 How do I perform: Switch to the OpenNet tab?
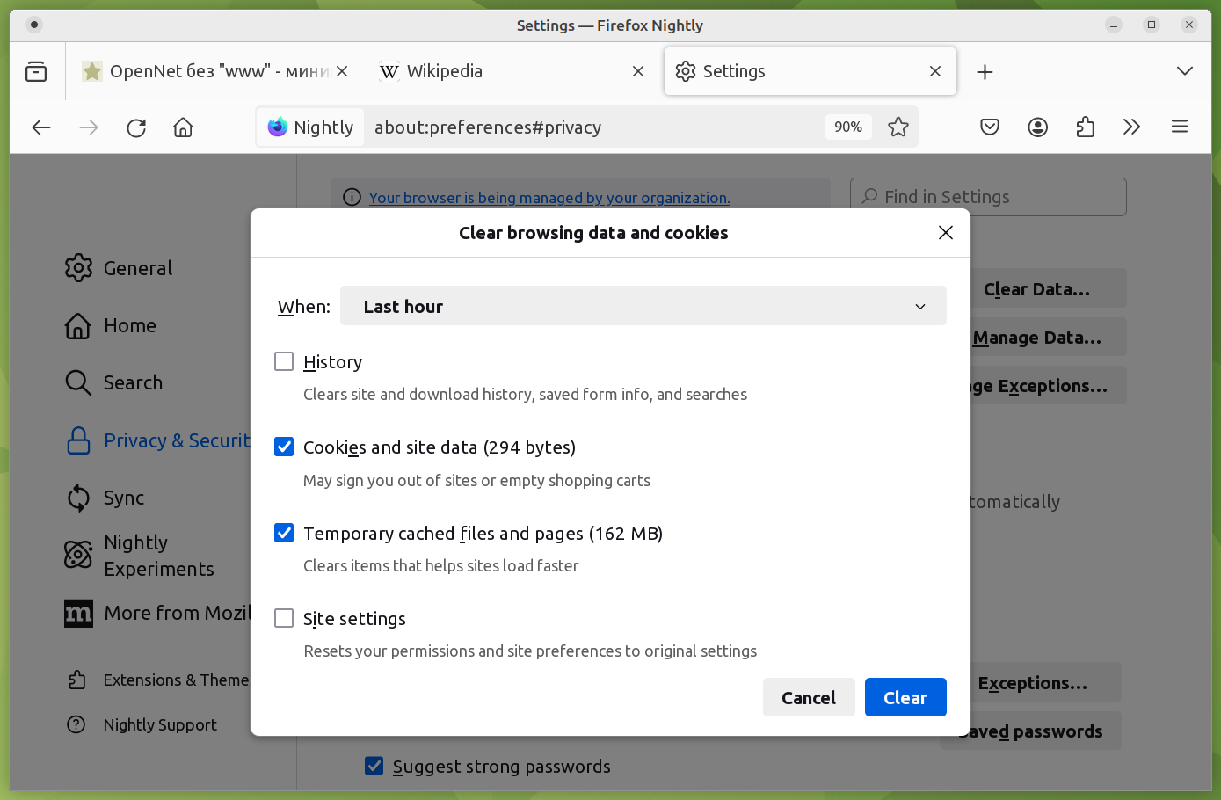coord(207,71)
